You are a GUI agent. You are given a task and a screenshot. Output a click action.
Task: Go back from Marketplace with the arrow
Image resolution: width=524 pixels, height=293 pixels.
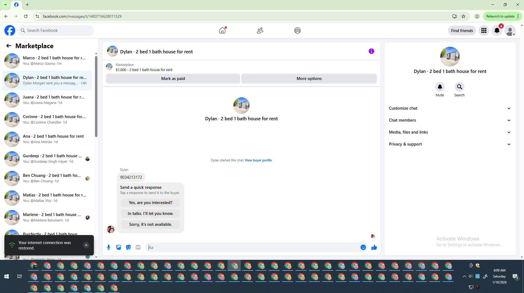click(9, 46)
